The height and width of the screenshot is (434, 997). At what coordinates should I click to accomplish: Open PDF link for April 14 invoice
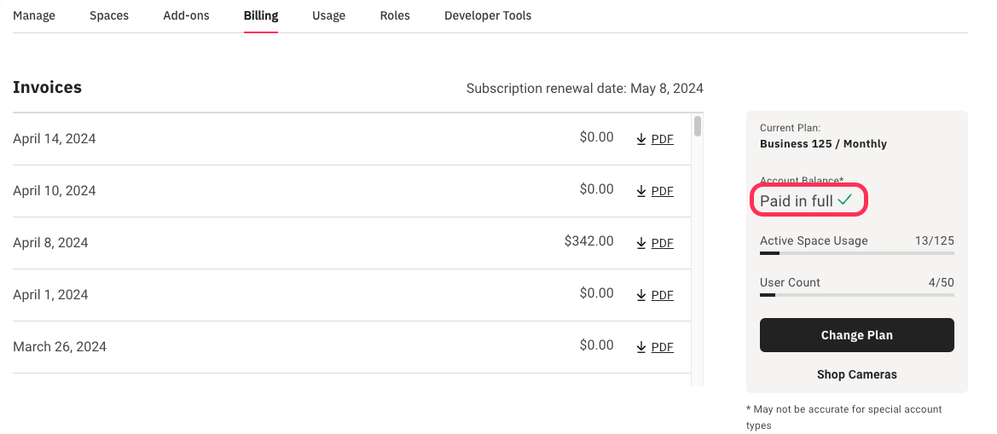click(662, 139)
